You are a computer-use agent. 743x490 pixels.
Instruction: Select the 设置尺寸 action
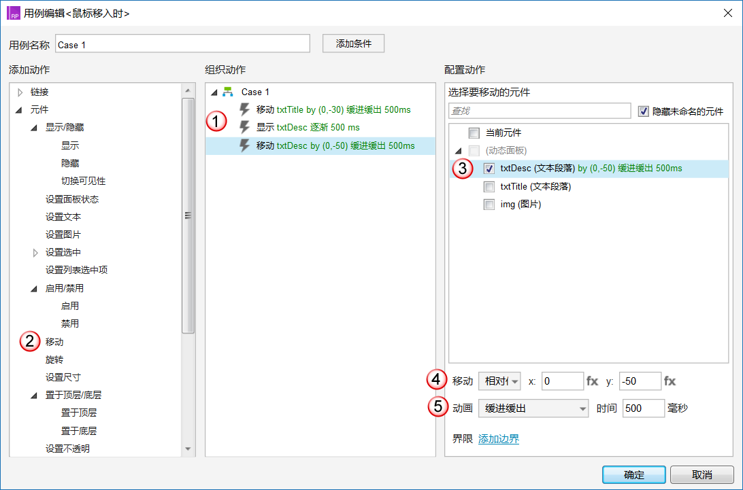(x=63, y=377)
